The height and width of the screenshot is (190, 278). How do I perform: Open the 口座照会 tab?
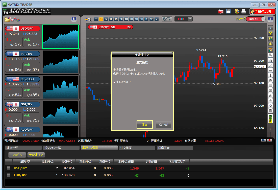[x=175, y=148]
